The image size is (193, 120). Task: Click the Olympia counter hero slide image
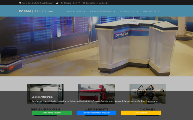click(96, 46)
